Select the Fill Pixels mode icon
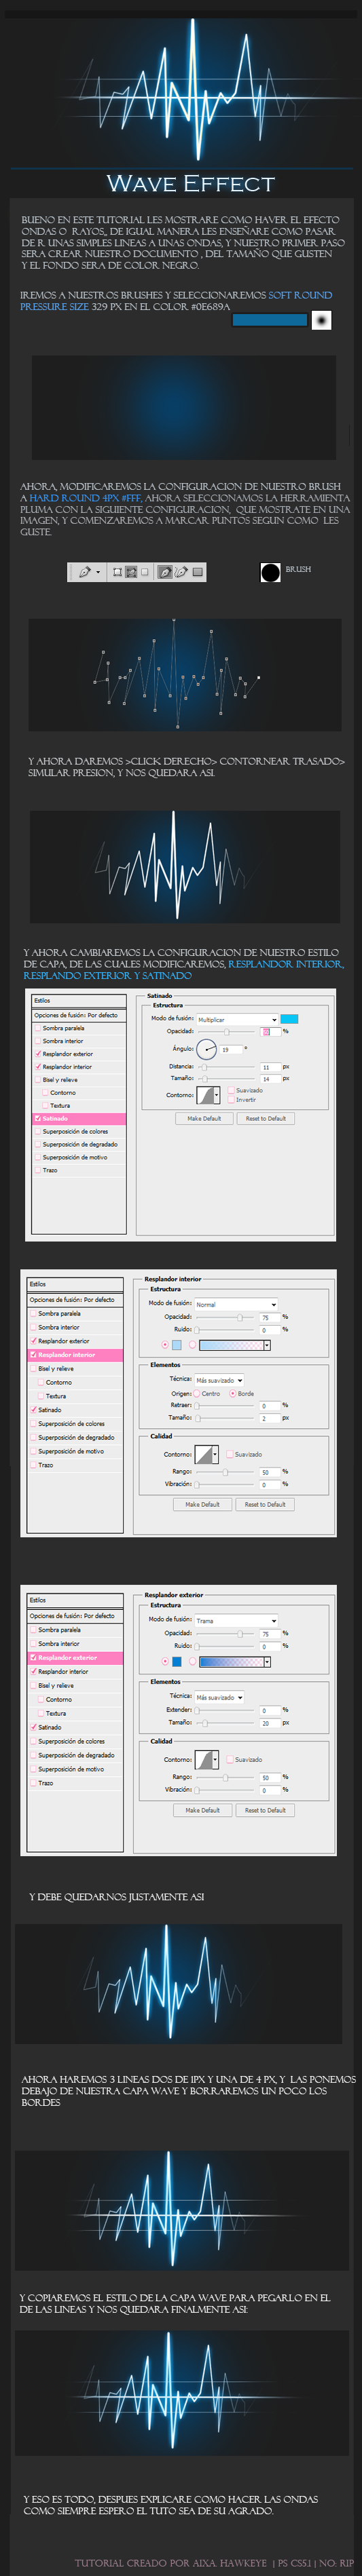 (144, 572)
